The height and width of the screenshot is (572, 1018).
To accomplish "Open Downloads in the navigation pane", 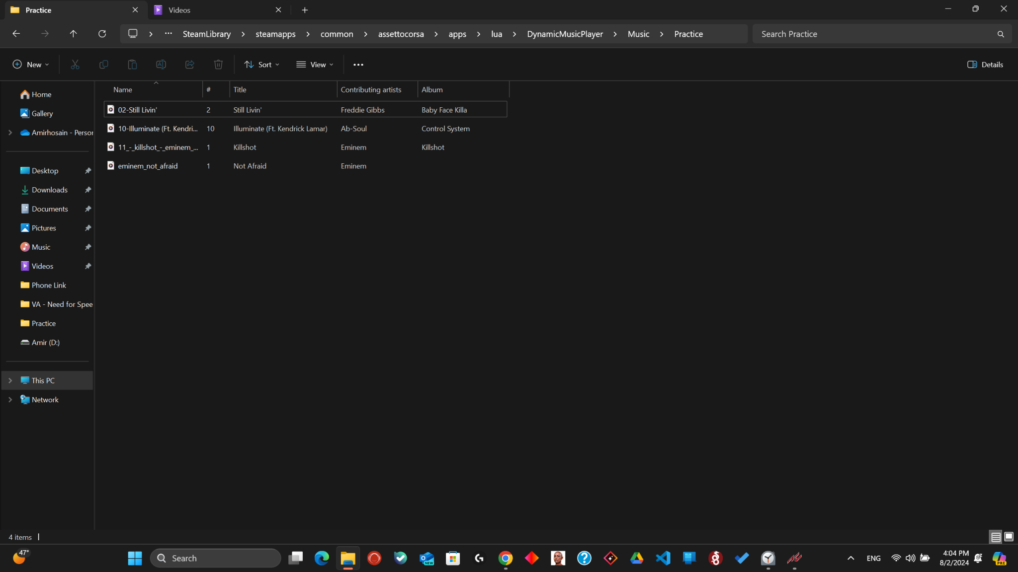I will coord(48,190).
